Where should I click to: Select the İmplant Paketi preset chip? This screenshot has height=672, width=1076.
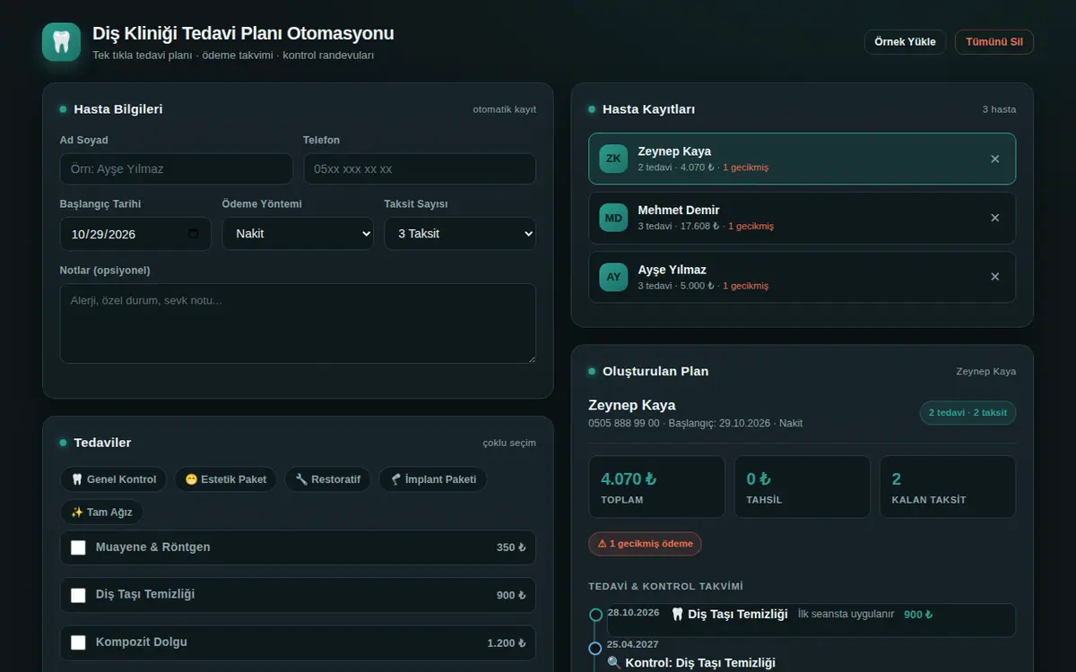[x=433, y=479]
